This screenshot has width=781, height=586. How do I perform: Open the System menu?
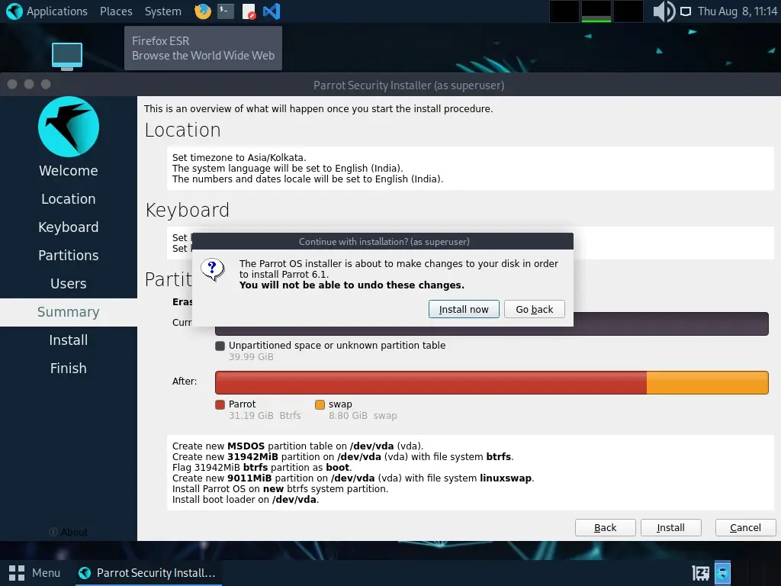tap(162, 11)
